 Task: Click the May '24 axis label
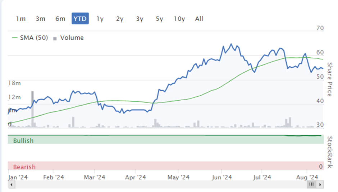tap(178, 177)
